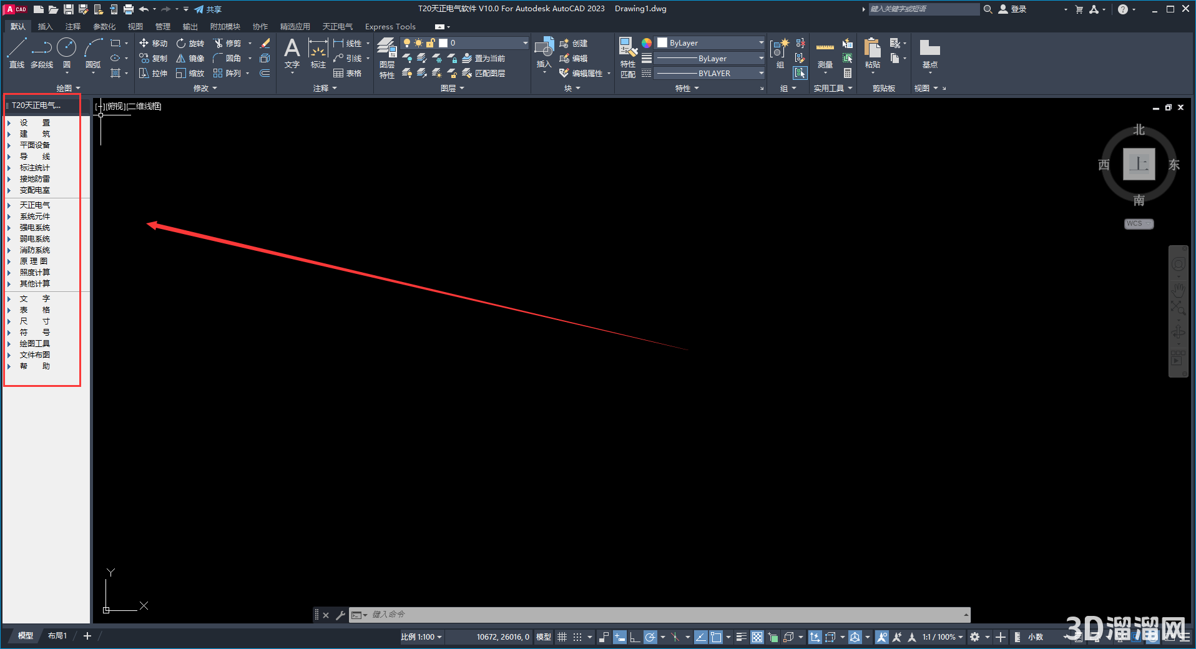
Task: Switch to the 天正电气 ribbon tab
Action: click(x=338, y=26)
